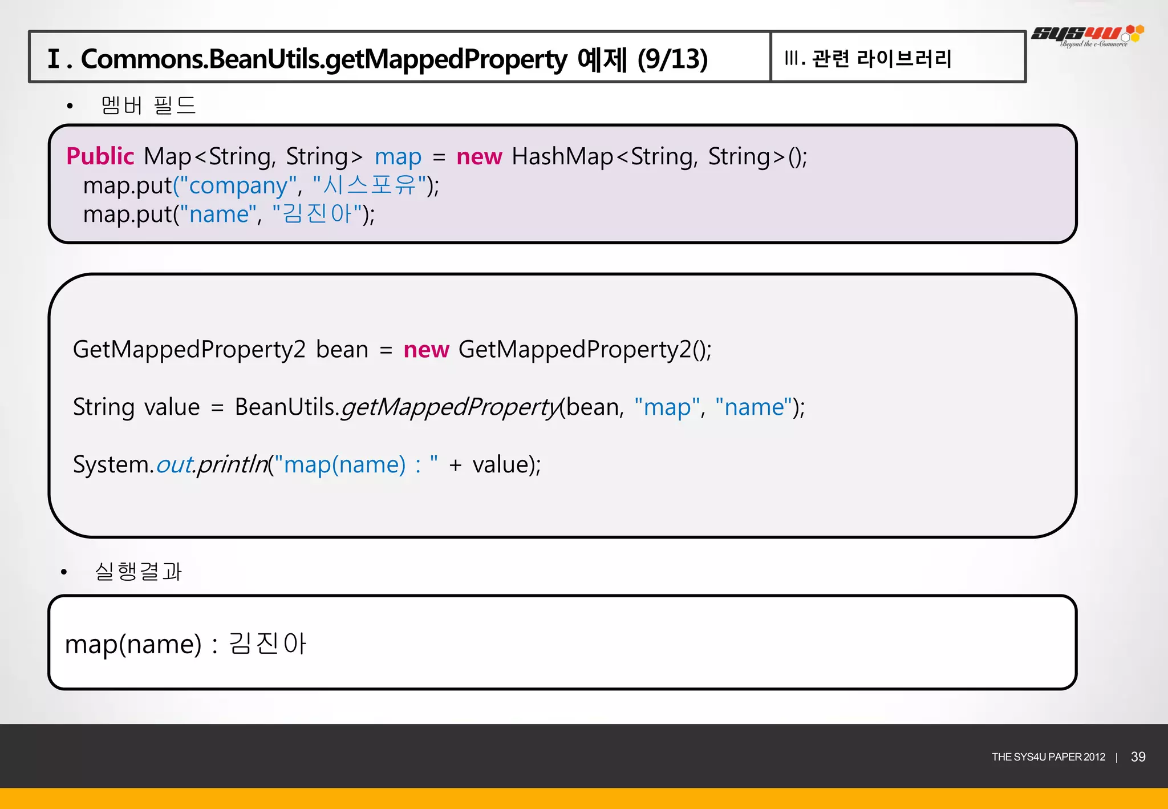Click the section label 'III. 관련 라이브러리'
1168x809 pixels.
pos(868,58)
